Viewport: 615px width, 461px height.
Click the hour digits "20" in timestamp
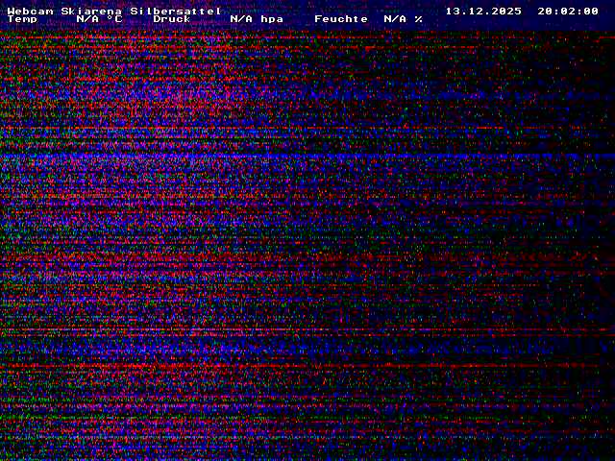(545, 11)
